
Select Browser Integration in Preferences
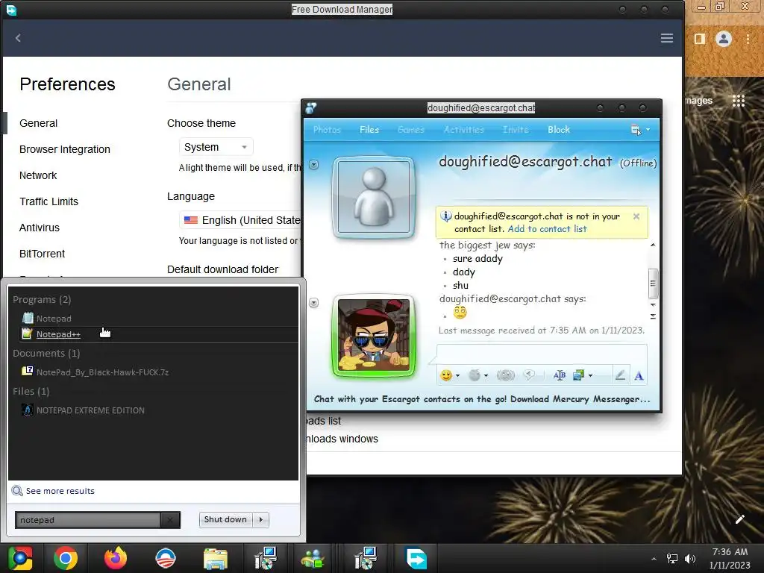pyautogui.click(x=65, y=149)
